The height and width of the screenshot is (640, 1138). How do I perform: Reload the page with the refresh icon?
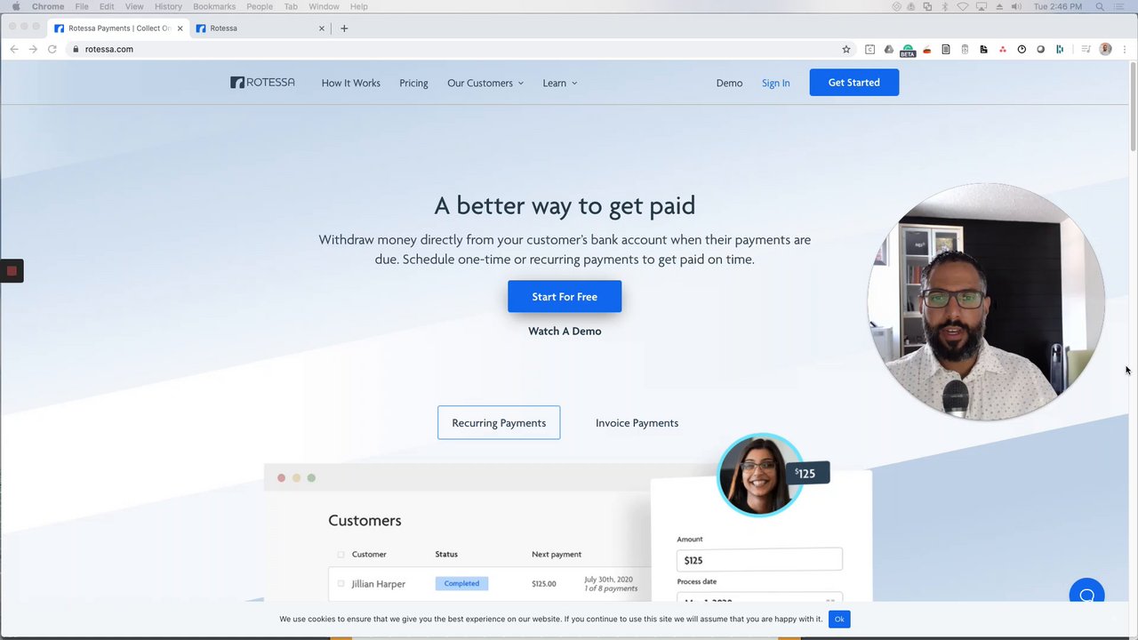pos(52,49)
